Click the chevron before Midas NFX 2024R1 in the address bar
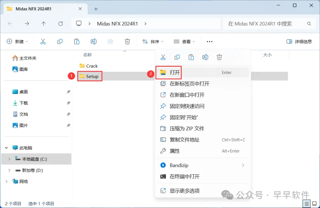 click(x=89, y=24)
